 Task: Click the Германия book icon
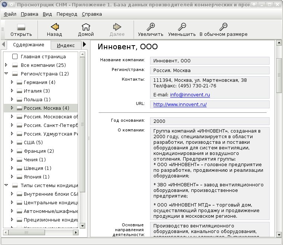point(19,83)
